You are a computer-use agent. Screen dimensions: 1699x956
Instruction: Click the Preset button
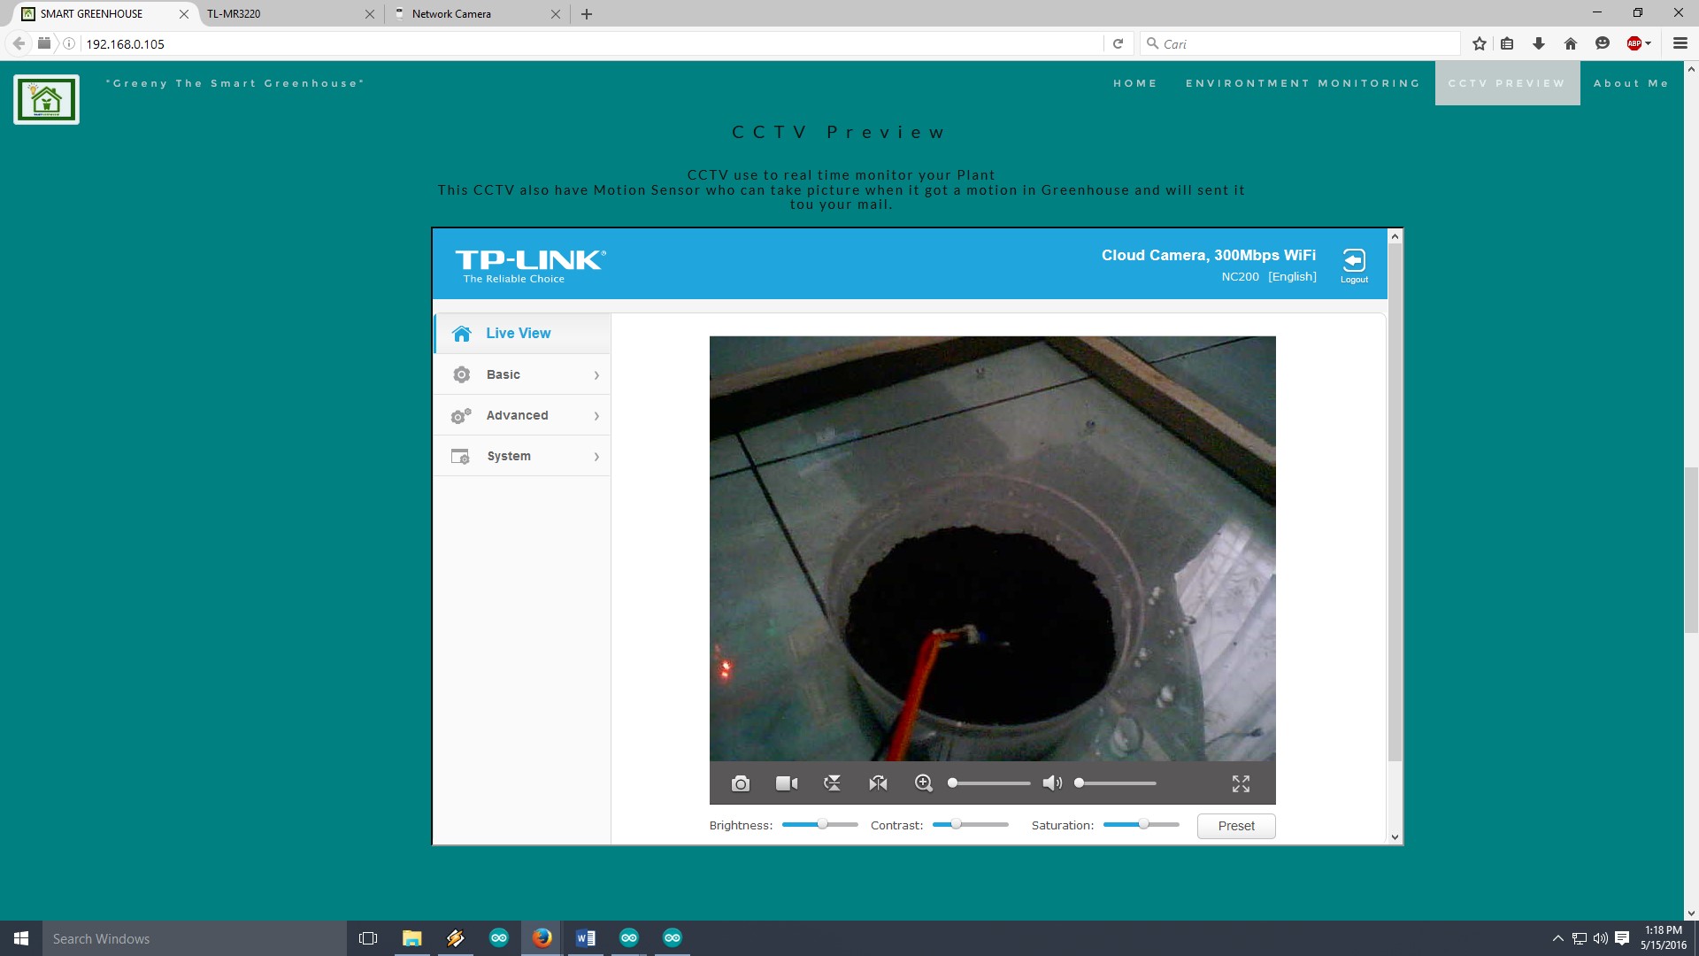pyautogui.click(x=1236, y=826)
